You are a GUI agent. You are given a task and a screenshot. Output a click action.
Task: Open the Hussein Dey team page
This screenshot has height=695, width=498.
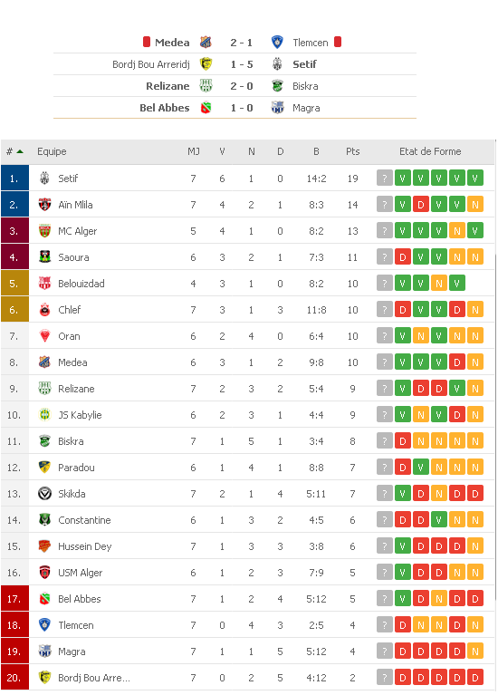coord(84,546)
